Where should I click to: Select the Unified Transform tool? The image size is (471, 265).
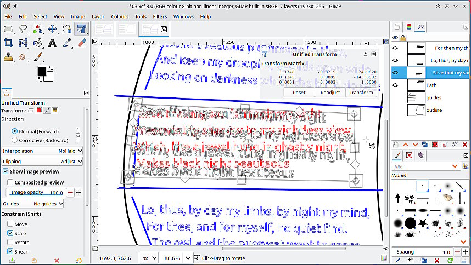81,29
